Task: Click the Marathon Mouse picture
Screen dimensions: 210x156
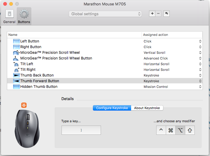Action: click(27, 129)
